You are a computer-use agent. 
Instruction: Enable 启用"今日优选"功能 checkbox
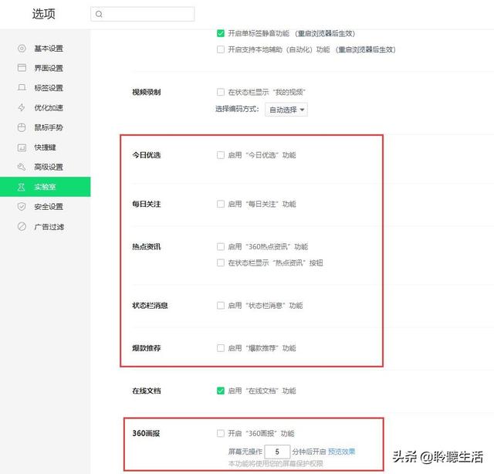coord(221,155)
